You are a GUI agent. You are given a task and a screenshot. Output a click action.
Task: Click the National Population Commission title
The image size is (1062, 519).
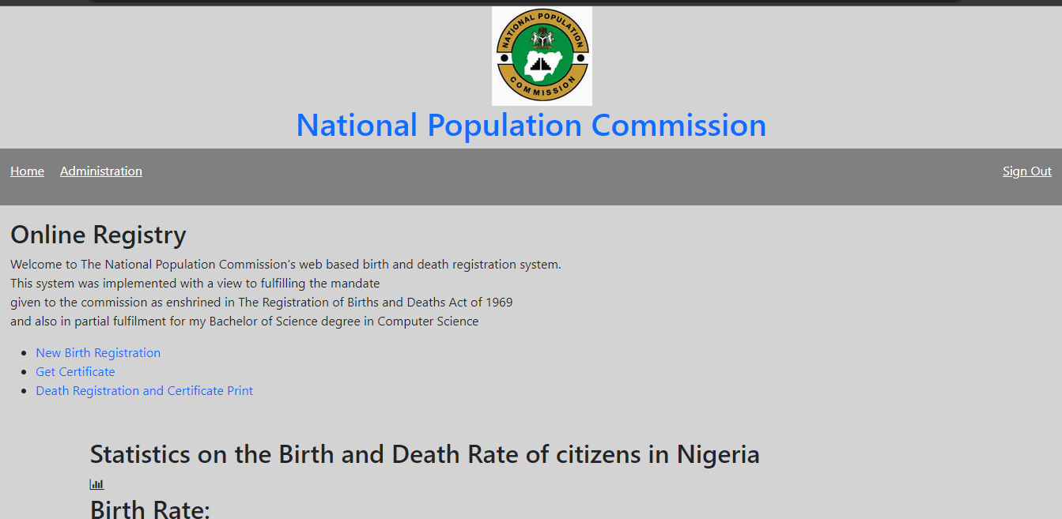click(531, 126)
